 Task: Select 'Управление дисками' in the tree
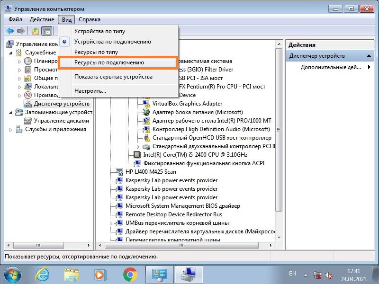click(61, 121)
